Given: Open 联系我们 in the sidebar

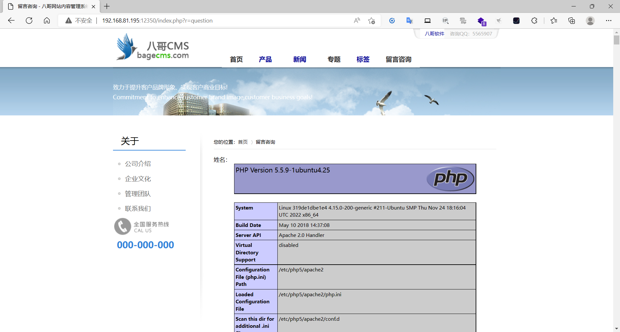Looking at the screenshot, I should [138, 209].
